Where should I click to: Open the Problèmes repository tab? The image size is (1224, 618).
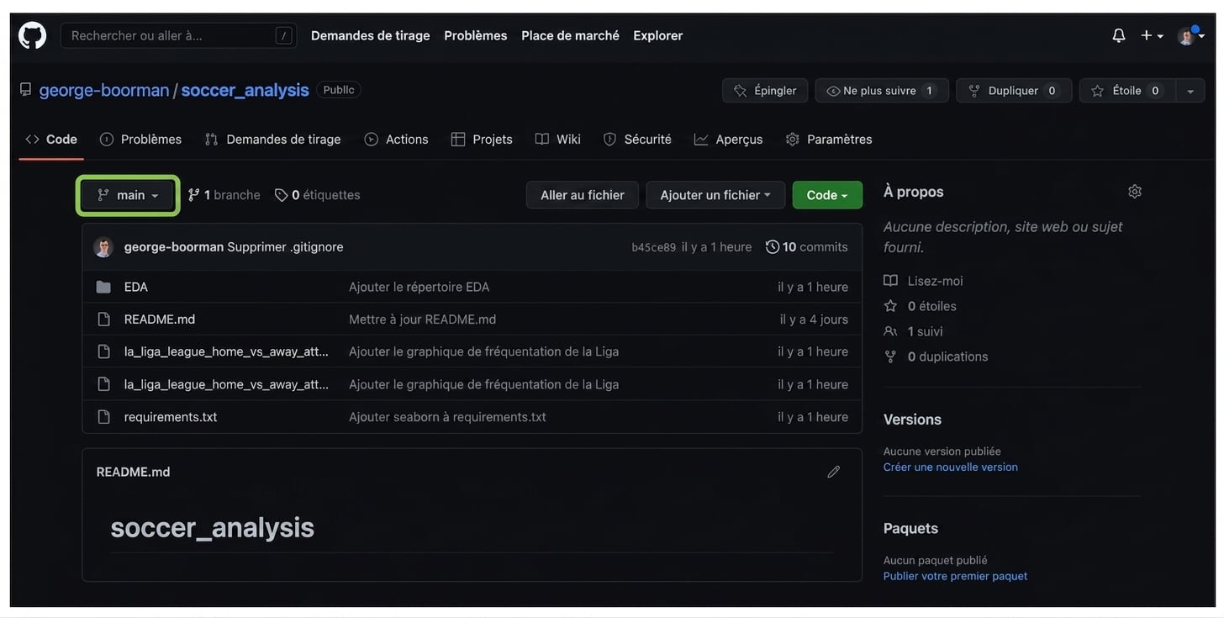tap(140, 140)
